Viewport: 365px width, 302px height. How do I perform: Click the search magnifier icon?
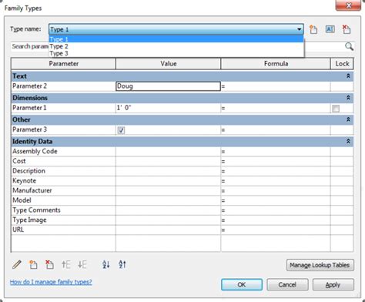coord(349,46)
